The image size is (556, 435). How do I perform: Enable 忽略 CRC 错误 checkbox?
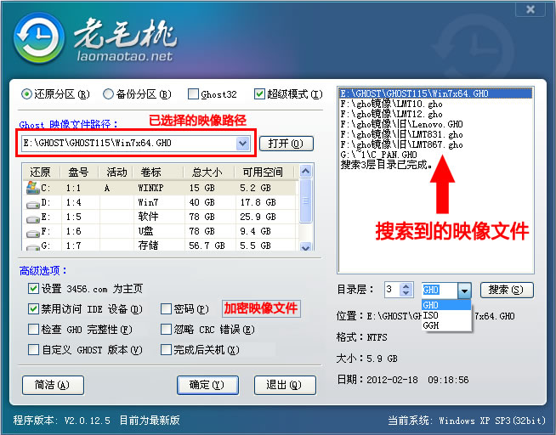(x=166, y=330)
